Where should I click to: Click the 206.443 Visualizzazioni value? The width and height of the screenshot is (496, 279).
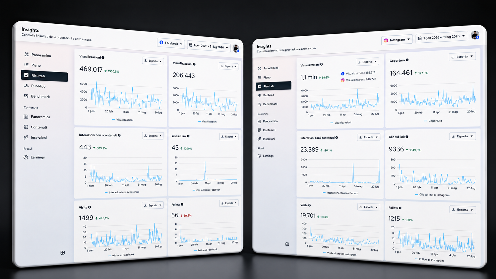click(x=184, y=75)
